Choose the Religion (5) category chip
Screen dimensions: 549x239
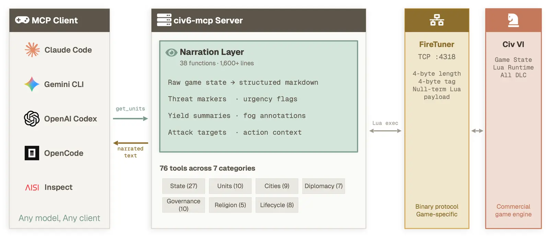pyautogui.click(x=230, y=205)
